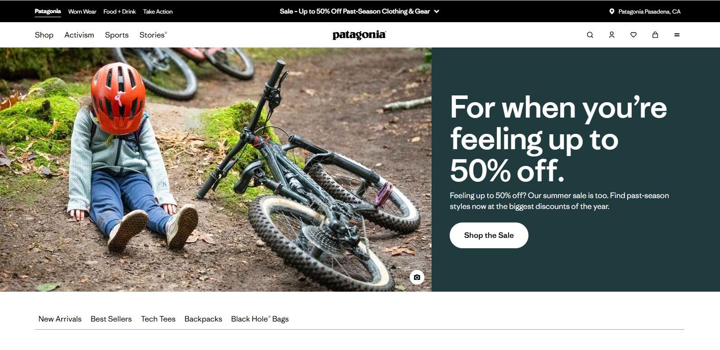Go to the Food + Drink link
Screen dimensions: 720x350
click(120, 11)
